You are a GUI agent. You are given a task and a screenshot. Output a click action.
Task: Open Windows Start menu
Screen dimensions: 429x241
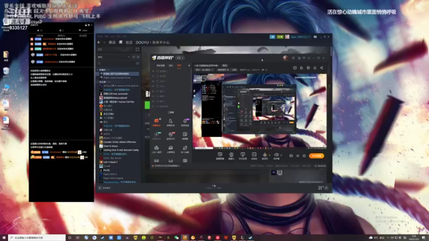pyautogui.click(x=4, y=238)
